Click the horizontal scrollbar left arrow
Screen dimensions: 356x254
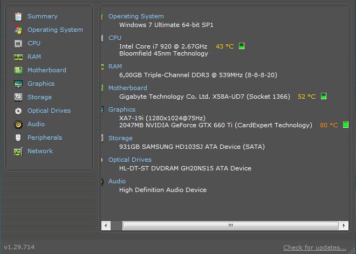[106, 225]
